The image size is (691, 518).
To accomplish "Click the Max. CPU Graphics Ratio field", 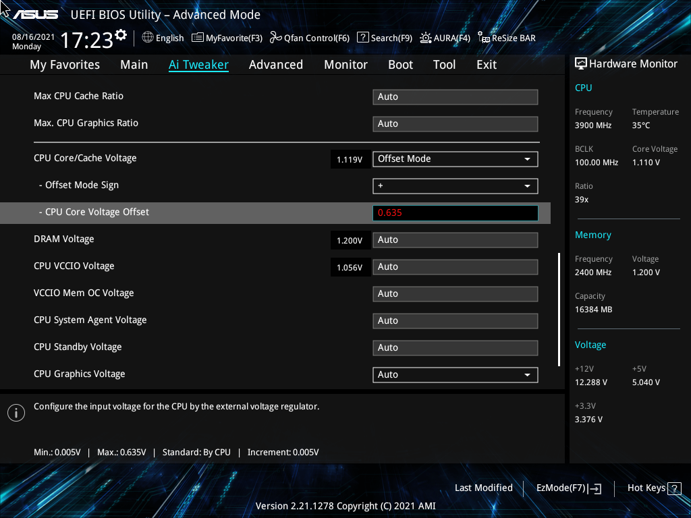I will click(x=455, y=124).
